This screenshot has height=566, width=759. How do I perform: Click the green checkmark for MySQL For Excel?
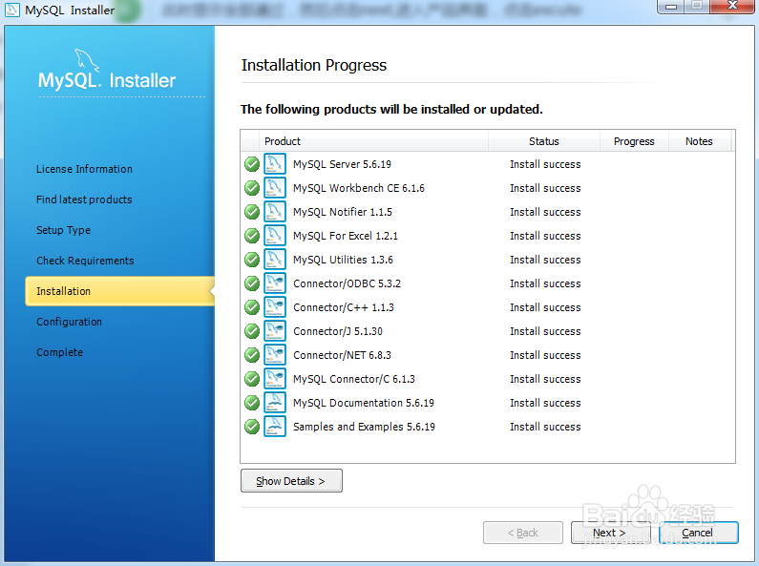coord(252,236)
